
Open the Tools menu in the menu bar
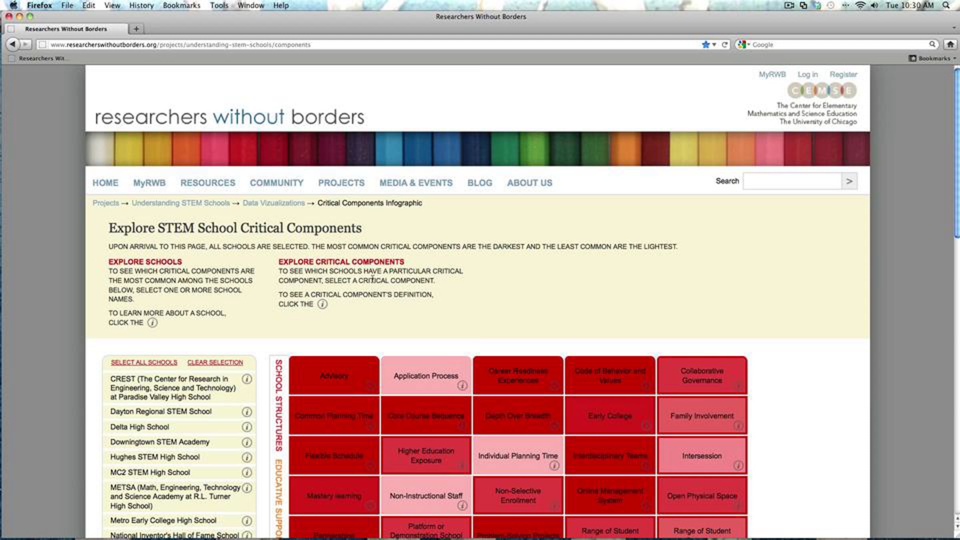tap(219, 5)
